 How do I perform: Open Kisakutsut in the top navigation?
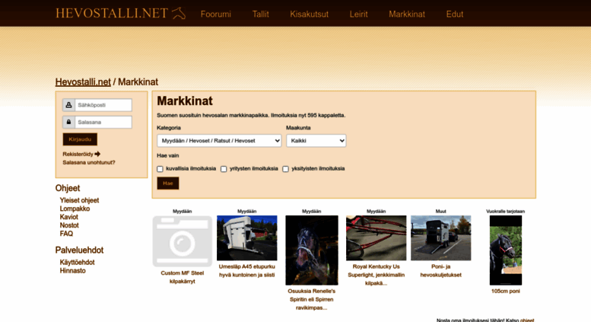pos(309,14)
